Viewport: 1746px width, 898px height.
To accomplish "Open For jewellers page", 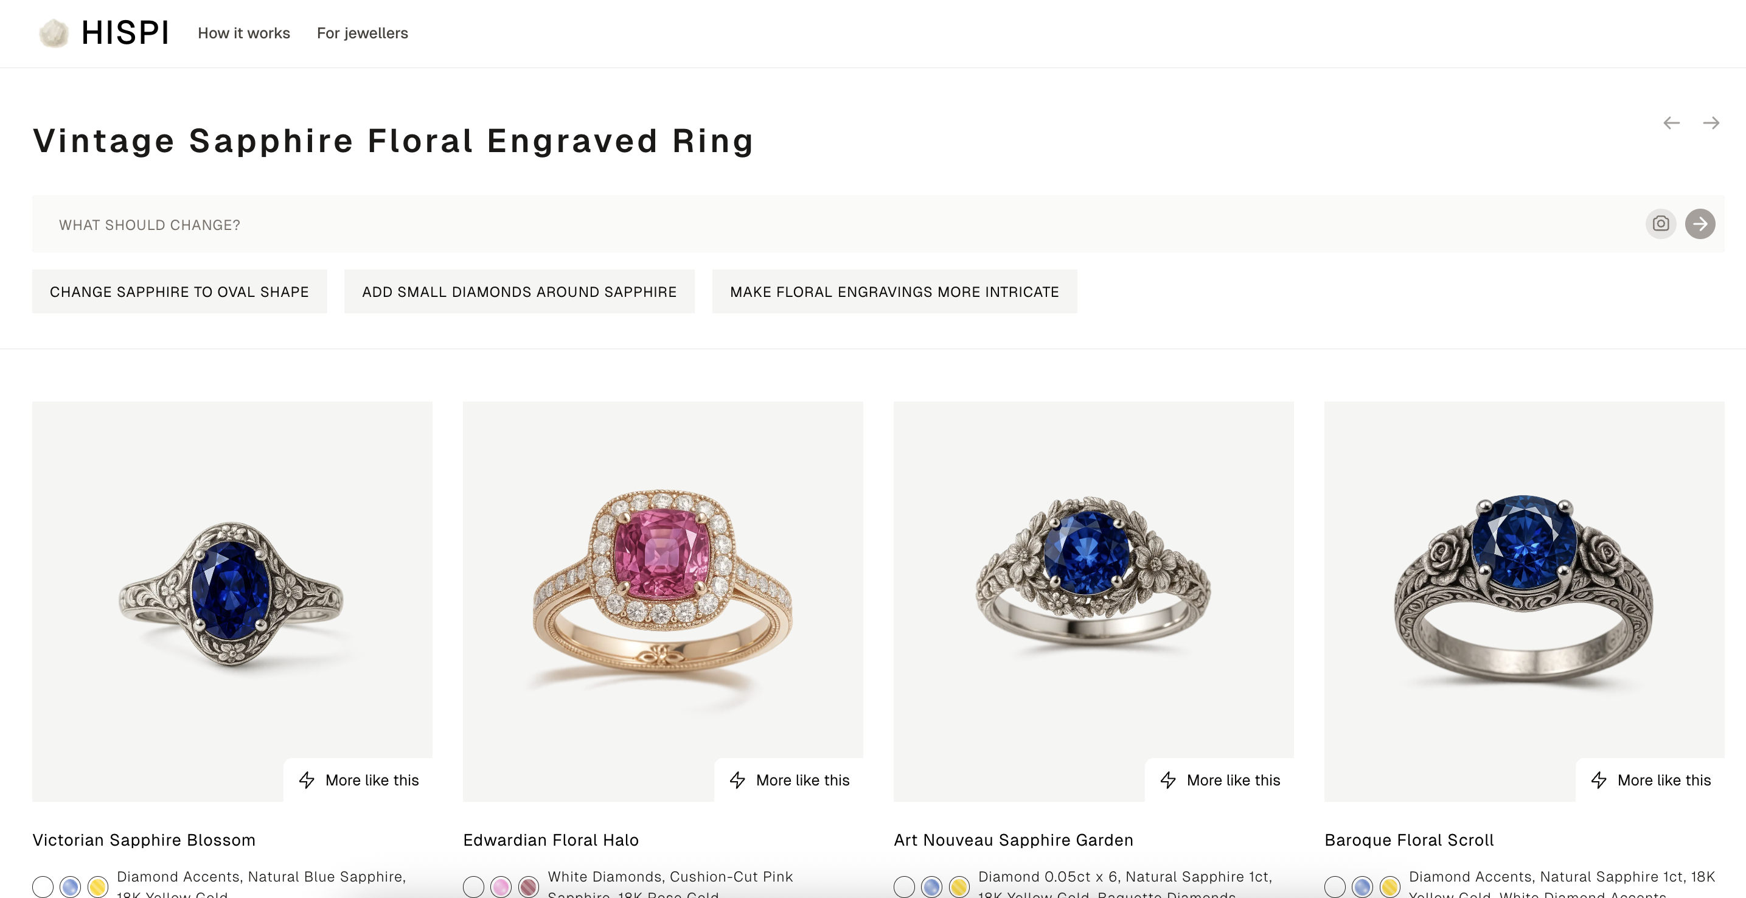I will [363, 33].
